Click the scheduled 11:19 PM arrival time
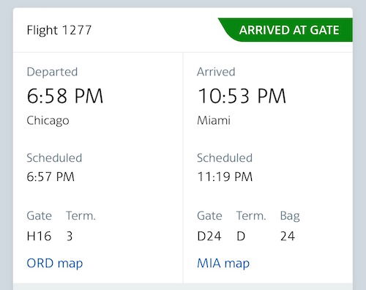Image resolution: width=366 pixels, height=290 pixels. (x=225, y=176)
